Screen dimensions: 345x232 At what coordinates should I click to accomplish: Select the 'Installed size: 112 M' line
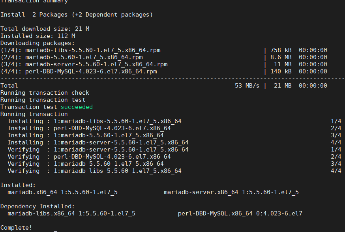[x=38, y=36]
